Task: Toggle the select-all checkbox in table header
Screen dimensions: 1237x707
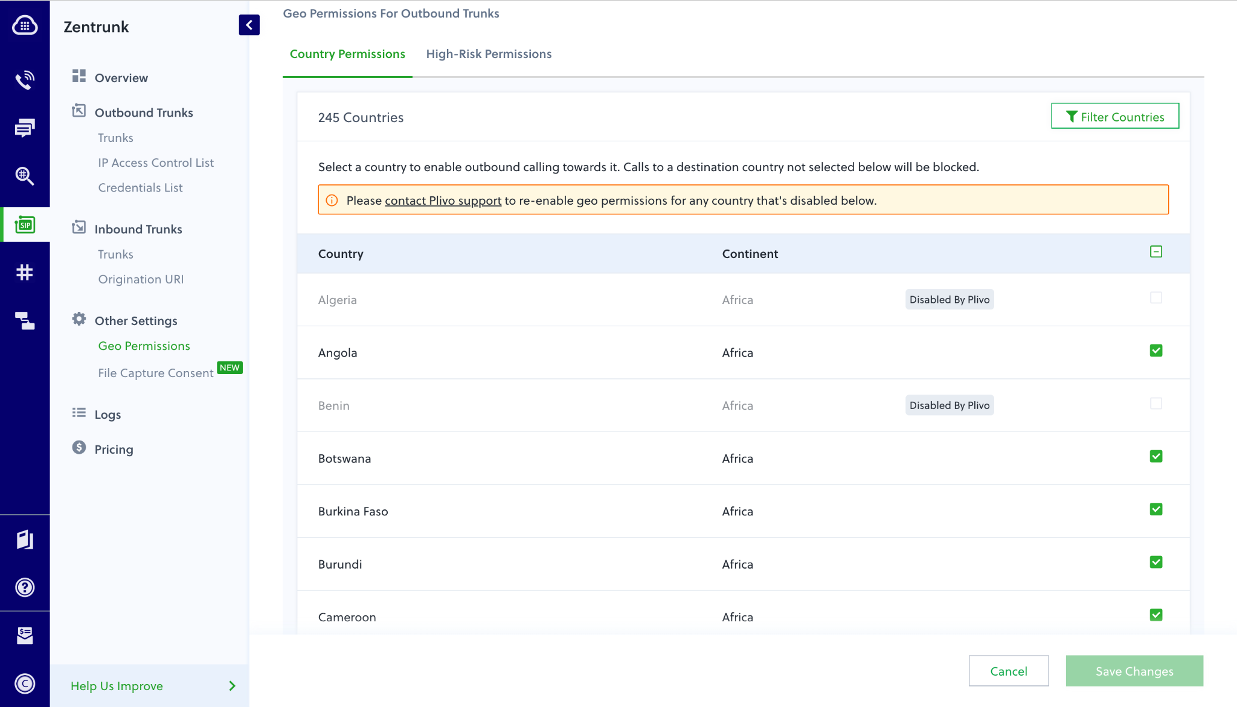Action: click(x=1155, y=252)
